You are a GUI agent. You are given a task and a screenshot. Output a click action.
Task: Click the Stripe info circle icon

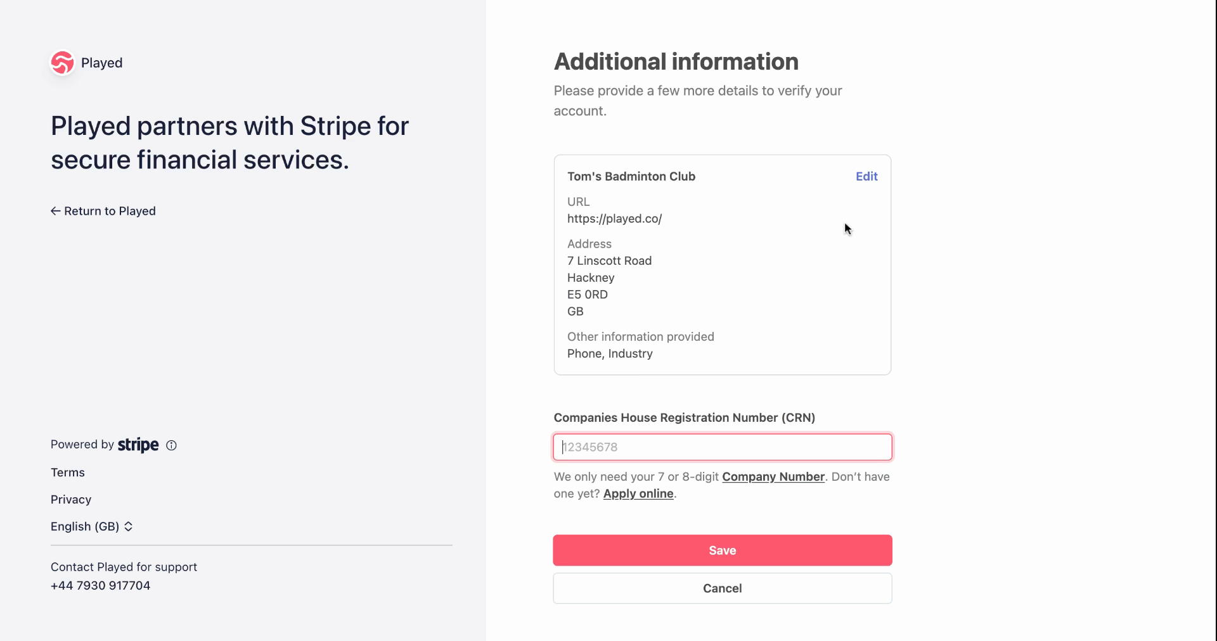coord(171,445)
